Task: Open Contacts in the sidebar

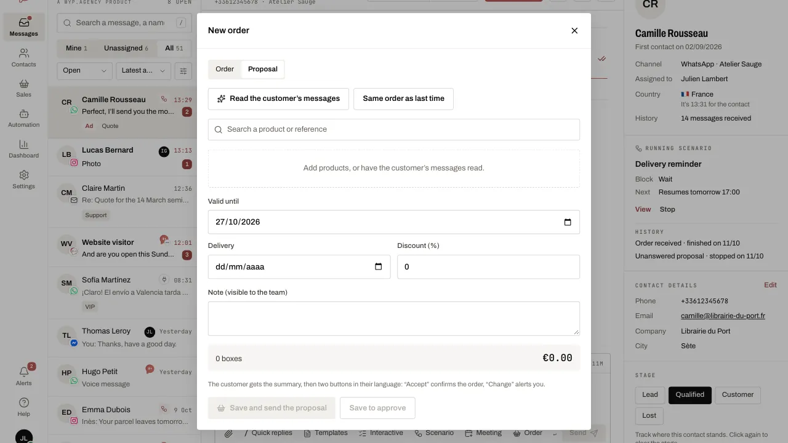Action: point(23,58)
